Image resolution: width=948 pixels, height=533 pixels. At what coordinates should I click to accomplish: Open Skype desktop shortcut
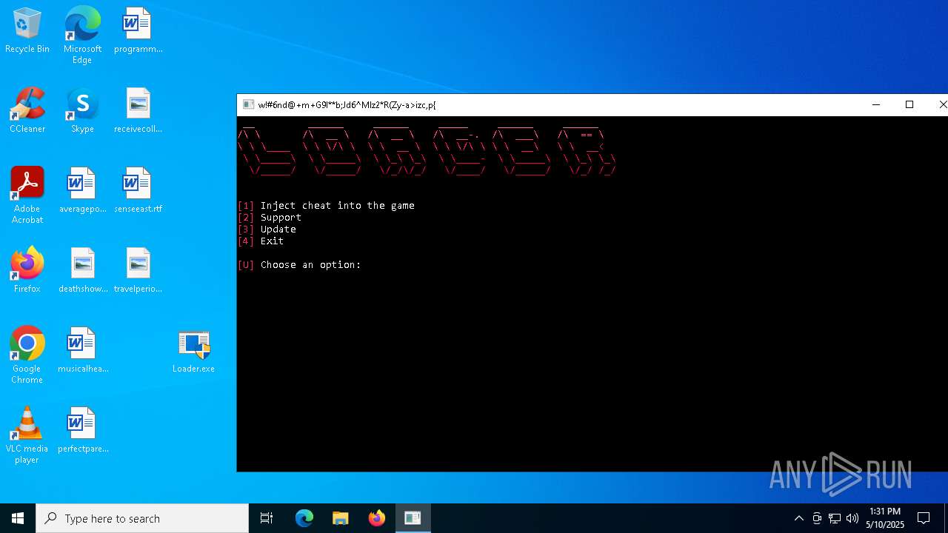point(82,111)
